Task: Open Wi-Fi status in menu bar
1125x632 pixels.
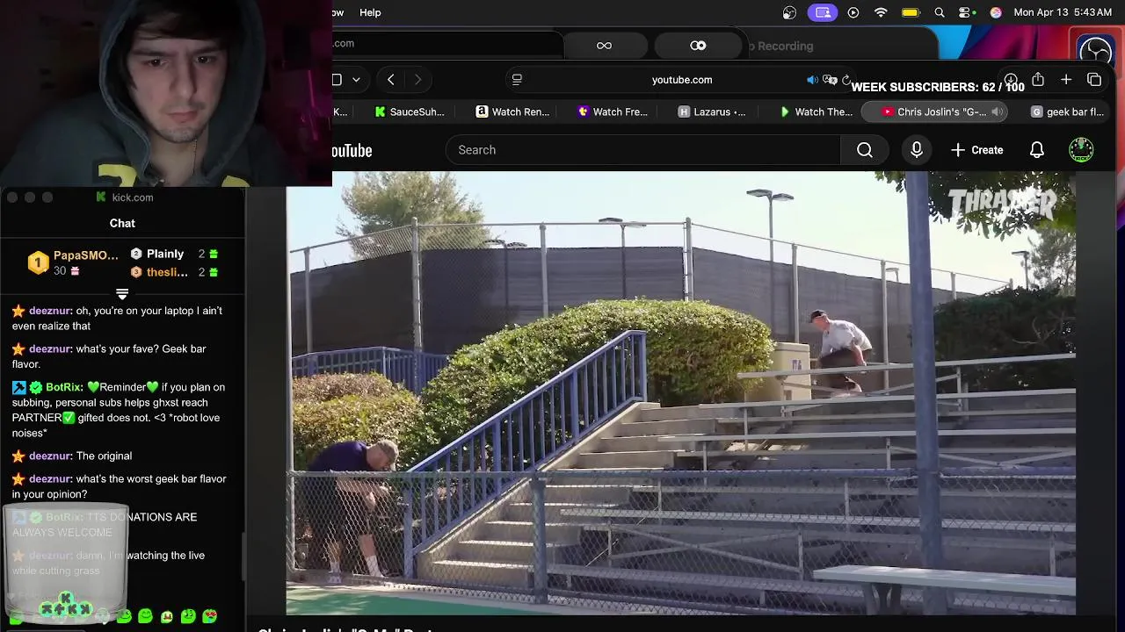Action: 881,12
